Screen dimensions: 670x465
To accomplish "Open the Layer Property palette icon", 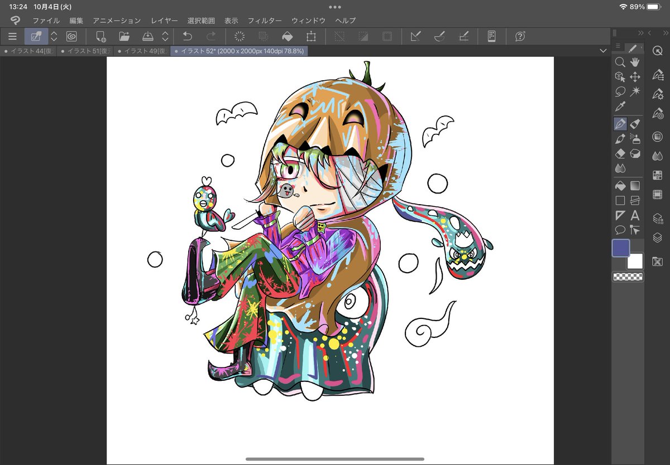I will click(657, 219).
